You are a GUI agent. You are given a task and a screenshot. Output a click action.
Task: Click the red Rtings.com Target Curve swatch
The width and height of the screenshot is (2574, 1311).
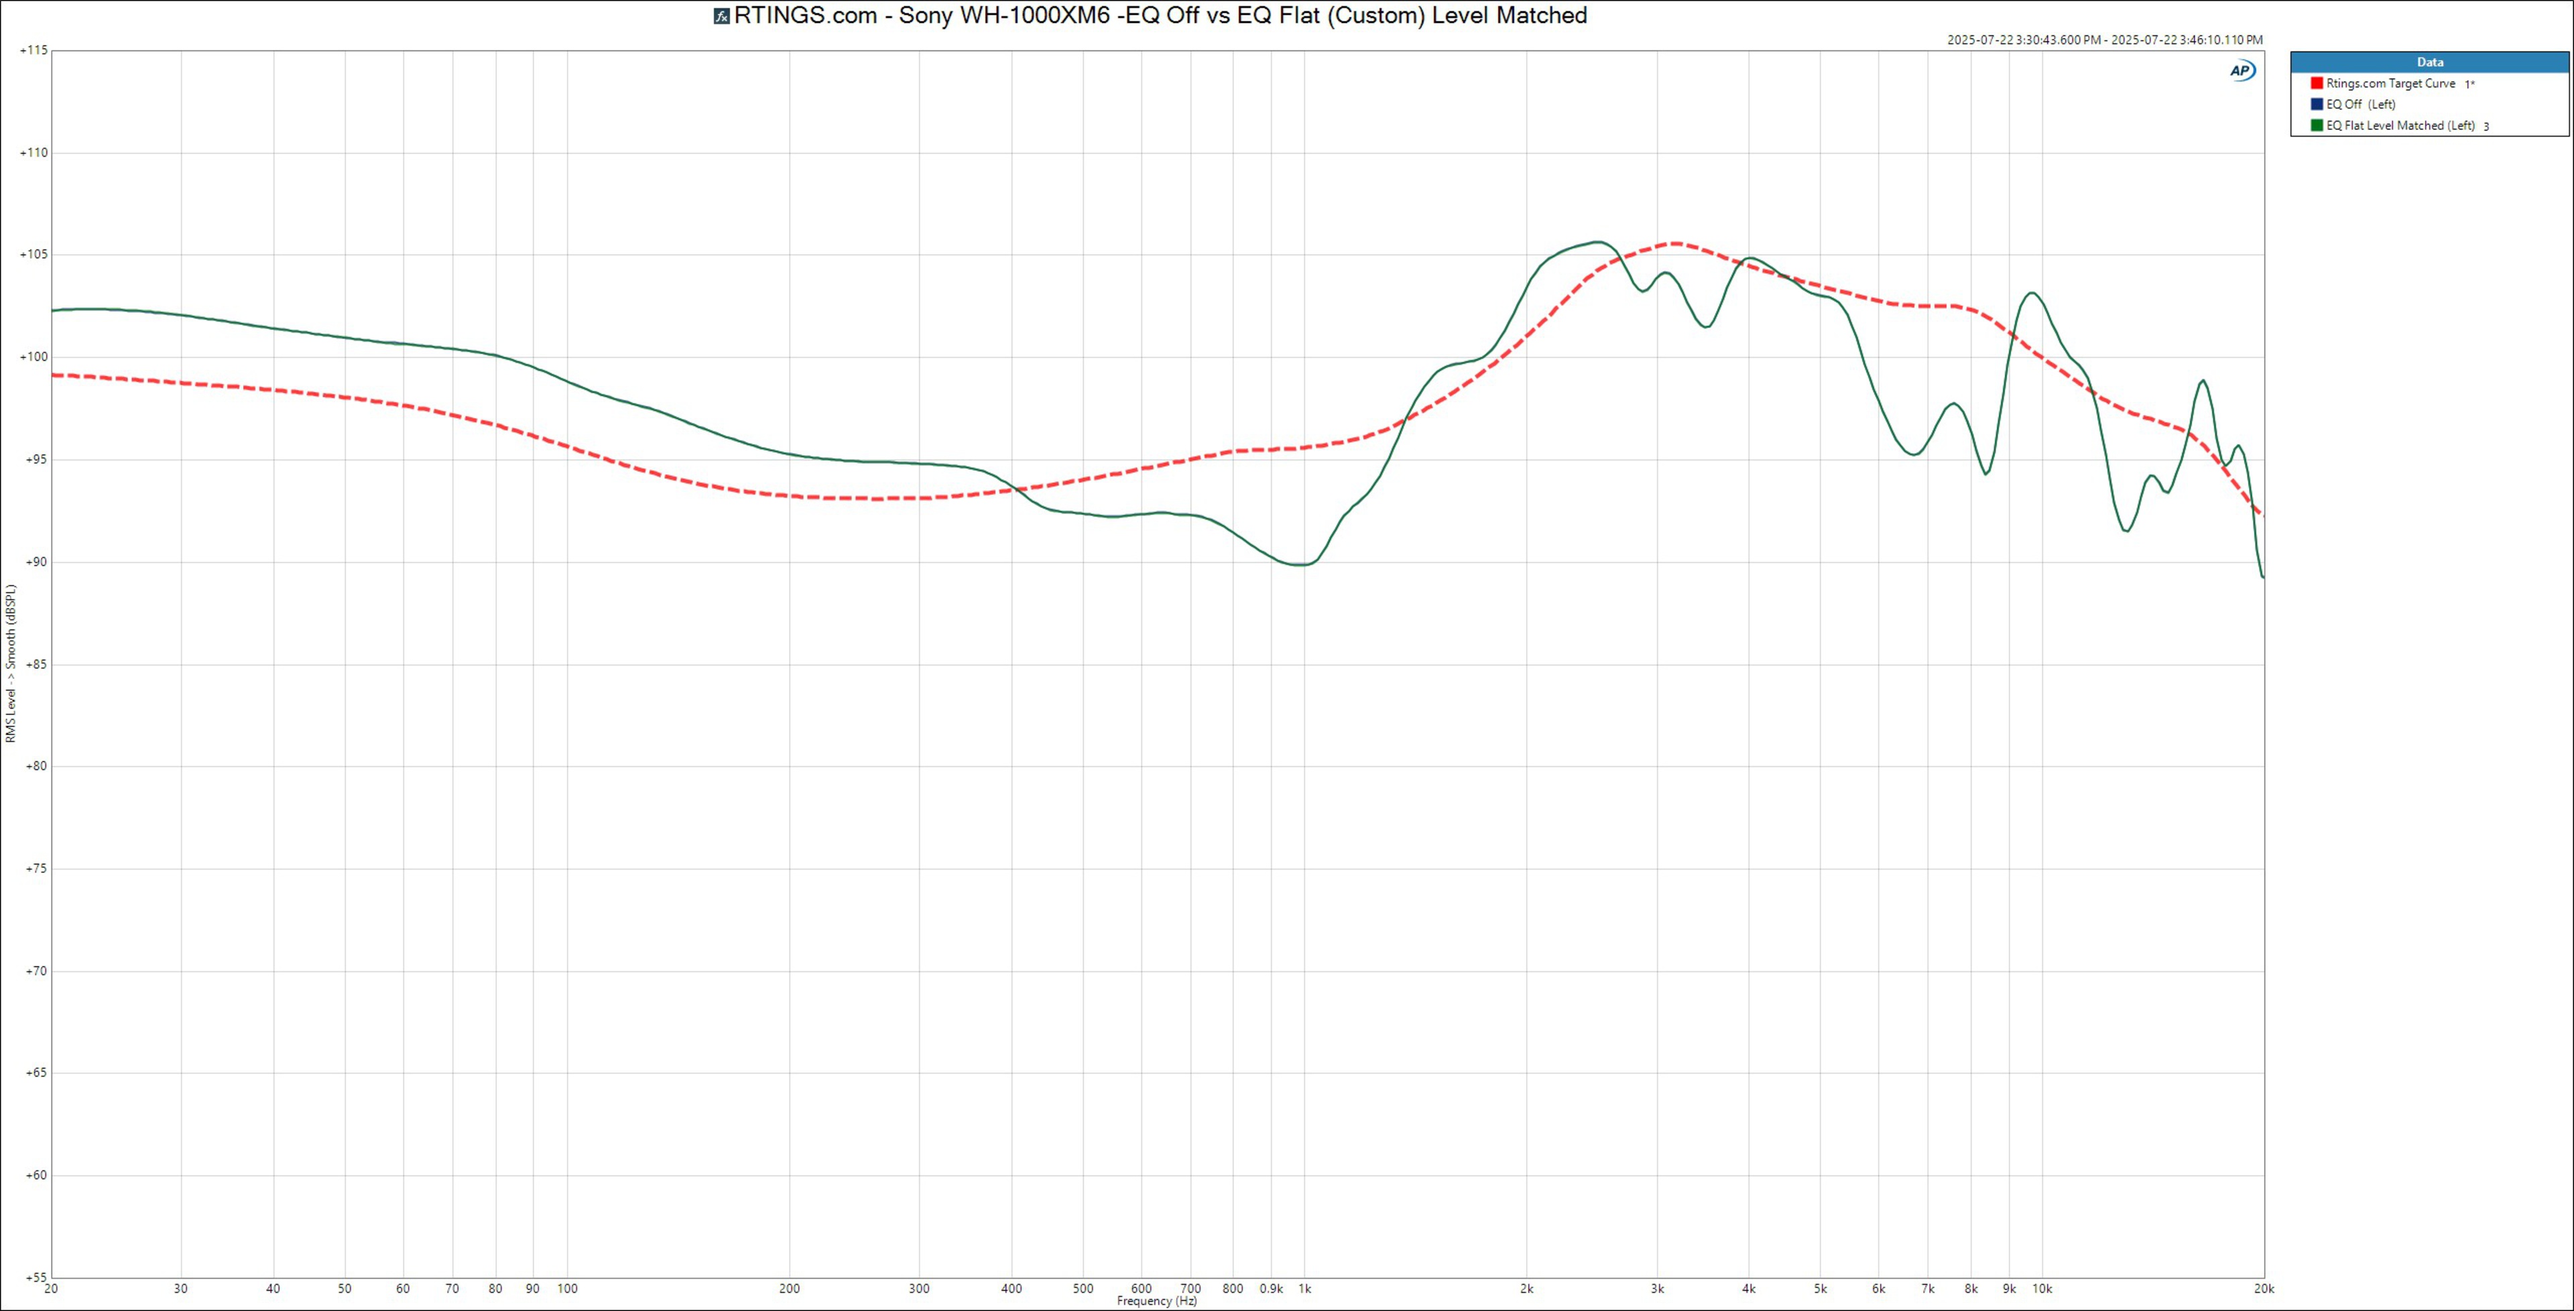[2316, 84]
